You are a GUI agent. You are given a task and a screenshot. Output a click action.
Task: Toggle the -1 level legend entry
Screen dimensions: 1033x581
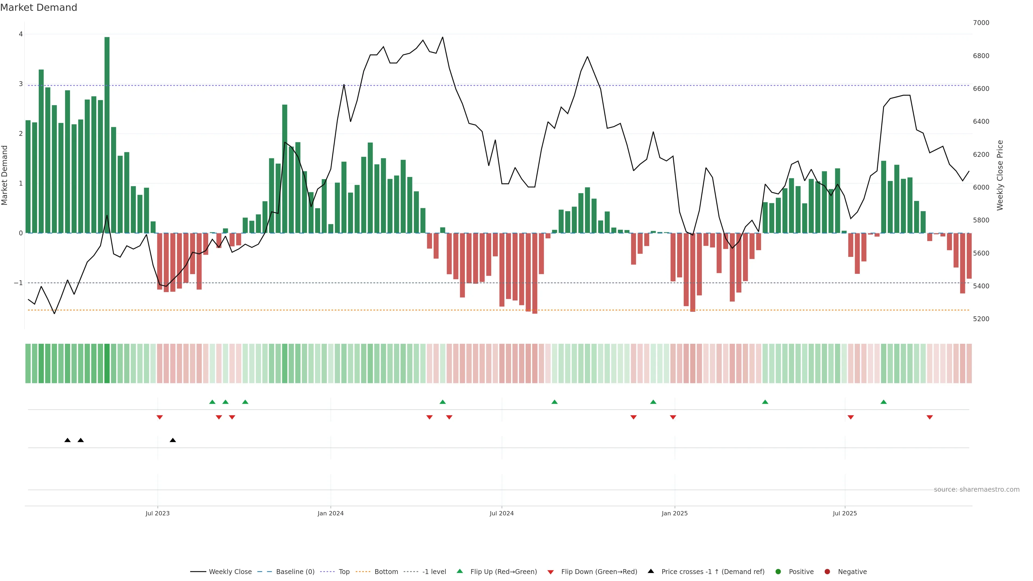coord(434,571)
